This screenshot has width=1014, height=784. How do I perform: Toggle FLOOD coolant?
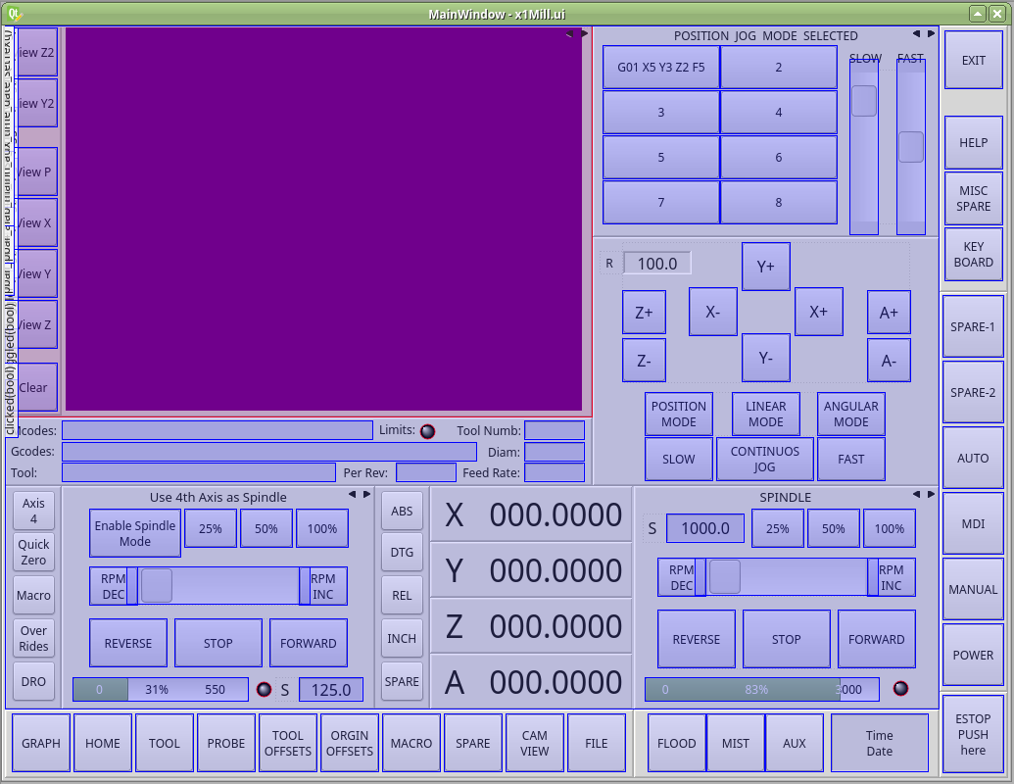tap(676, 743)
